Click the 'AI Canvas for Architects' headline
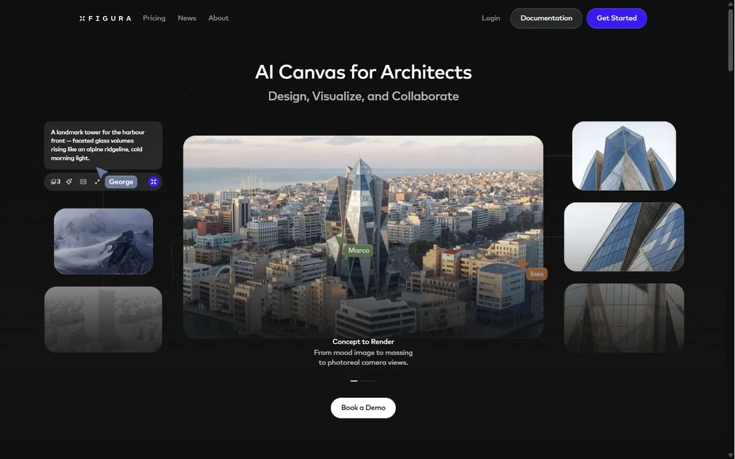735x459 pixels. (363, 72)
